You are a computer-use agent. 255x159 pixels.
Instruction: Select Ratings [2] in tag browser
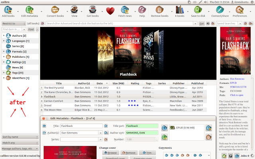pyautogui.click(x=19, y=62)
